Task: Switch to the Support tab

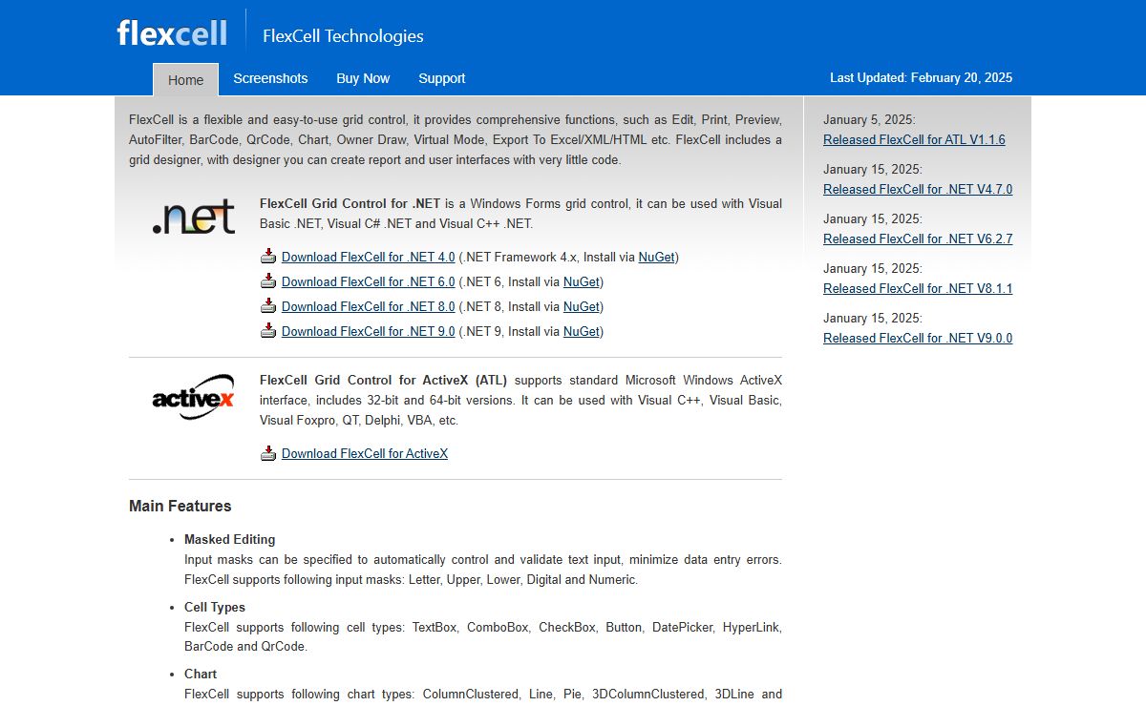Action: coord(441,78)
